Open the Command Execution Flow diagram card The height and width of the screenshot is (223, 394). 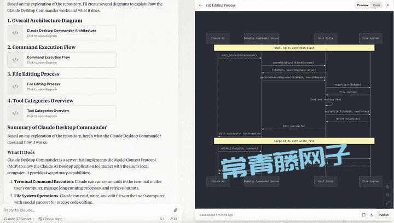coord(62,60)
